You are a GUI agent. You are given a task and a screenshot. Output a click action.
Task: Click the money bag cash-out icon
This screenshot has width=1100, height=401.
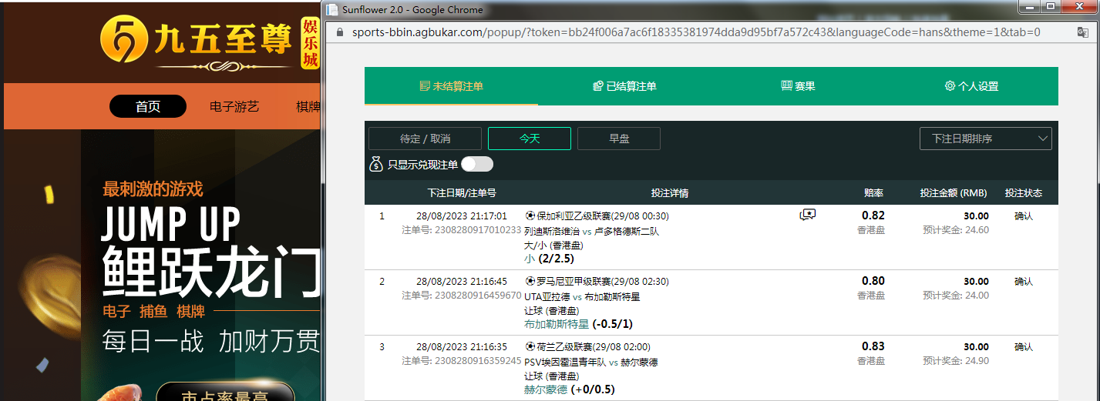click(x=376, y=164)
